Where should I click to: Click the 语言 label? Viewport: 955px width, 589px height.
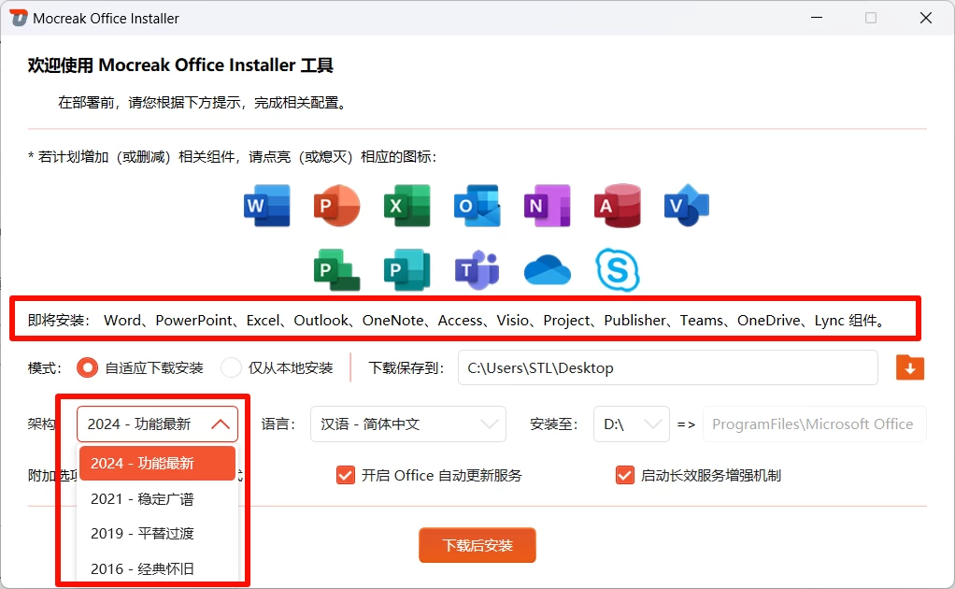pos(278,424)
